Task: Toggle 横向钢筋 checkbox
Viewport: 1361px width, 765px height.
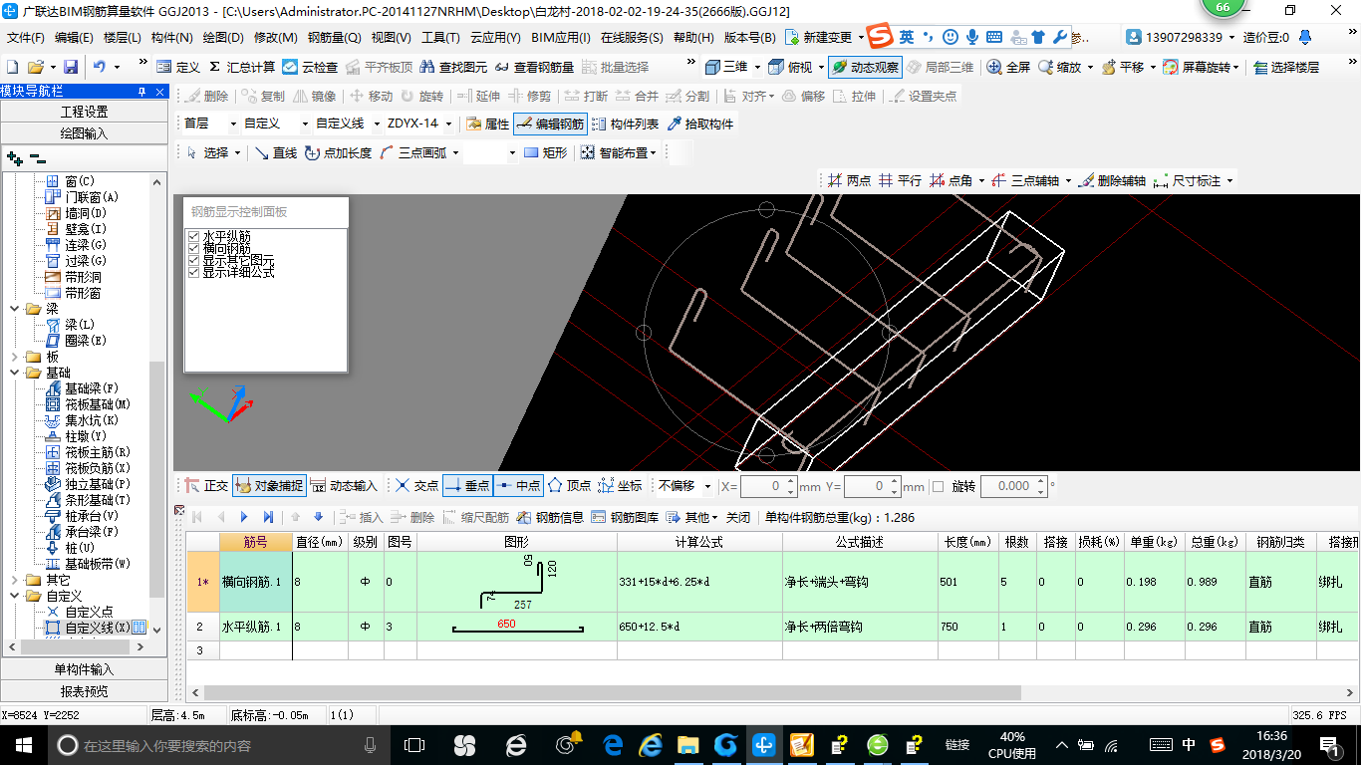Action: point(193,248)
